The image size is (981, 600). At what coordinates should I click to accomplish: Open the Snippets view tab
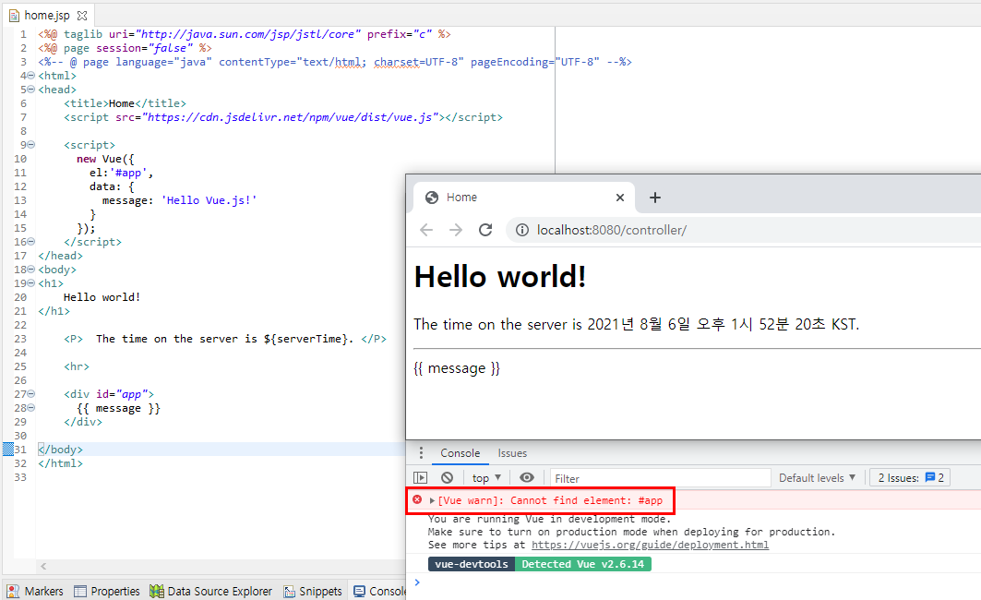[313, 592]
